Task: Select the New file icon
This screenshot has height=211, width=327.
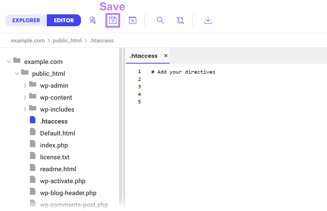Action: [x=93, y=20]
